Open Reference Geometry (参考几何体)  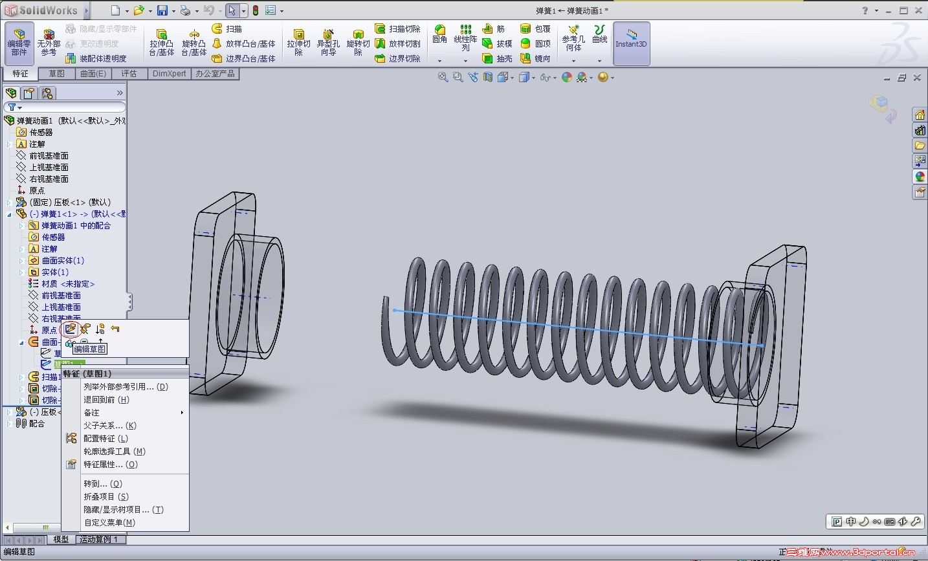point(573,39)
